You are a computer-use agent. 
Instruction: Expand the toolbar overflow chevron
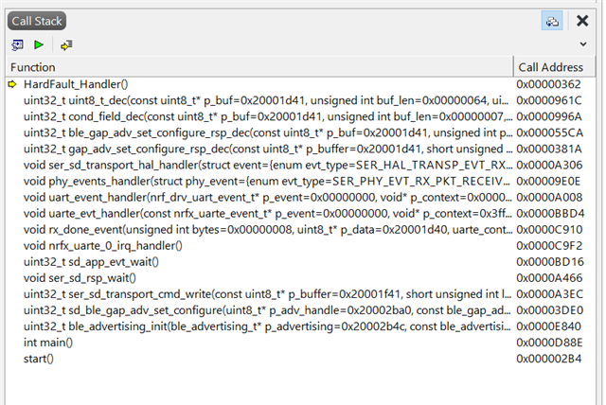[583, 44]
